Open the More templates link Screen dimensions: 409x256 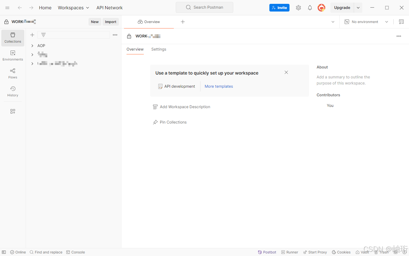coord(219,86)
